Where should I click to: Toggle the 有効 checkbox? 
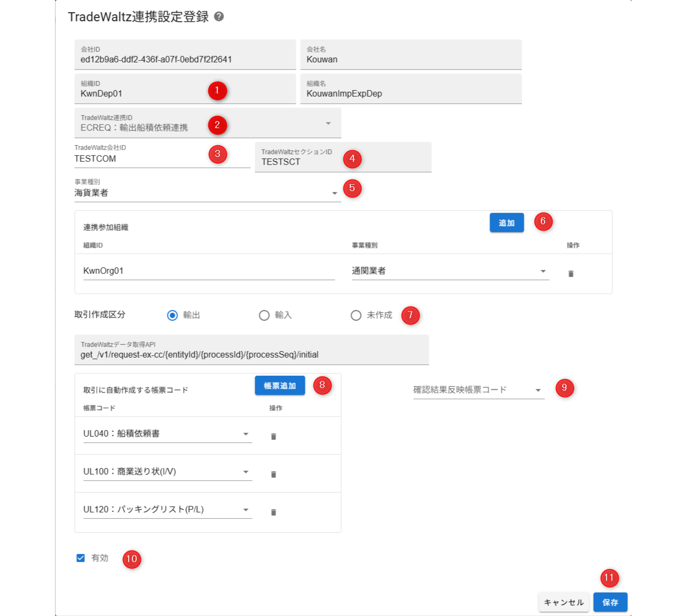point(81,558)
